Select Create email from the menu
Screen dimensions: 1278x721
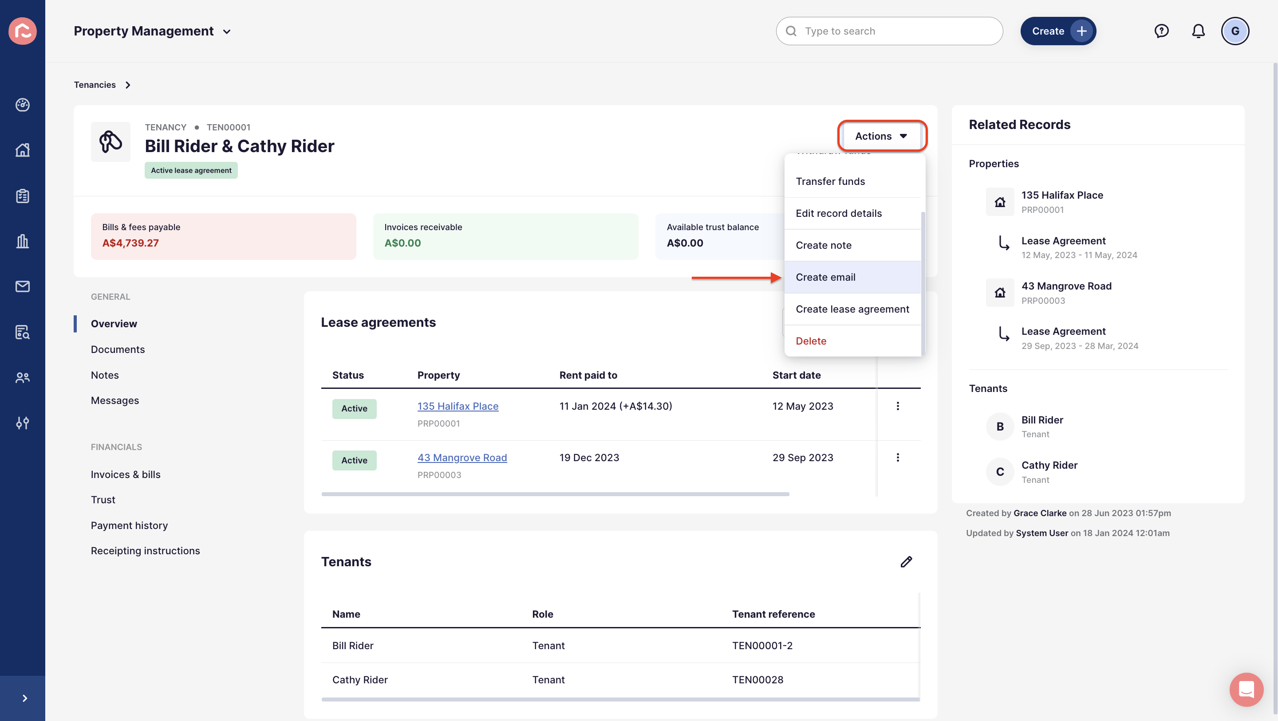pos(852,277)
